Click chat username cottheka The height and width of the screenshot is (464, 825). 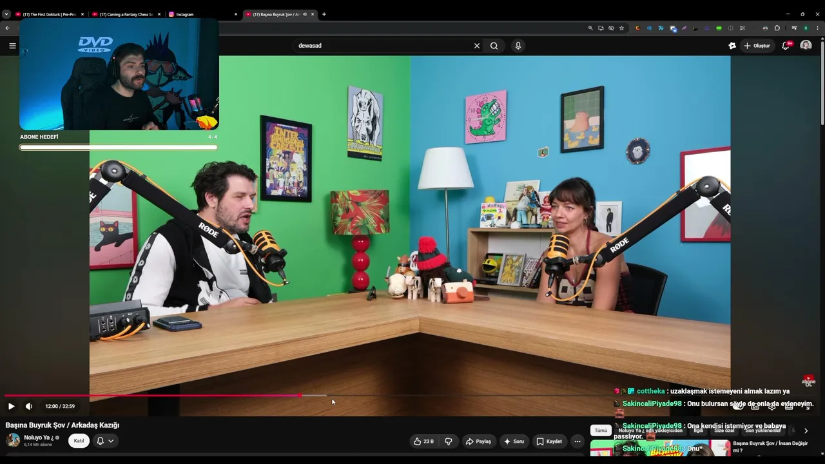652,391
